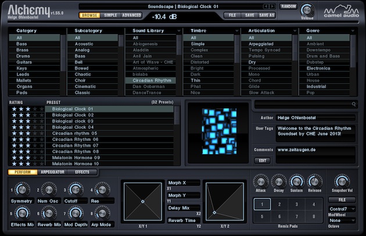Click the Snapshot Vol knob
Image resolution: width=366 pixels, height=236 pixels.
342,181
